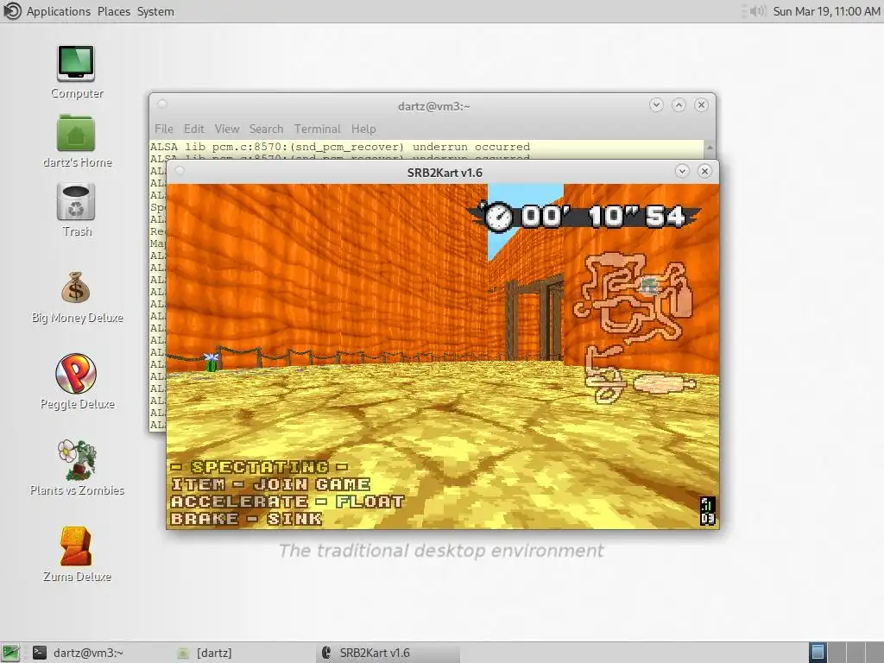Screen dimensions: 884x663
Task: Click the SPECTATING label in game
Action: [259, 467]
